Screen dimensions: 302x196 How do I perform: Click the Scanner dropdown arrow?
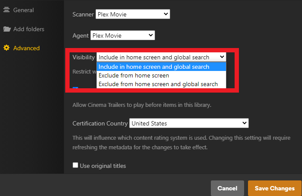[166, 15]
